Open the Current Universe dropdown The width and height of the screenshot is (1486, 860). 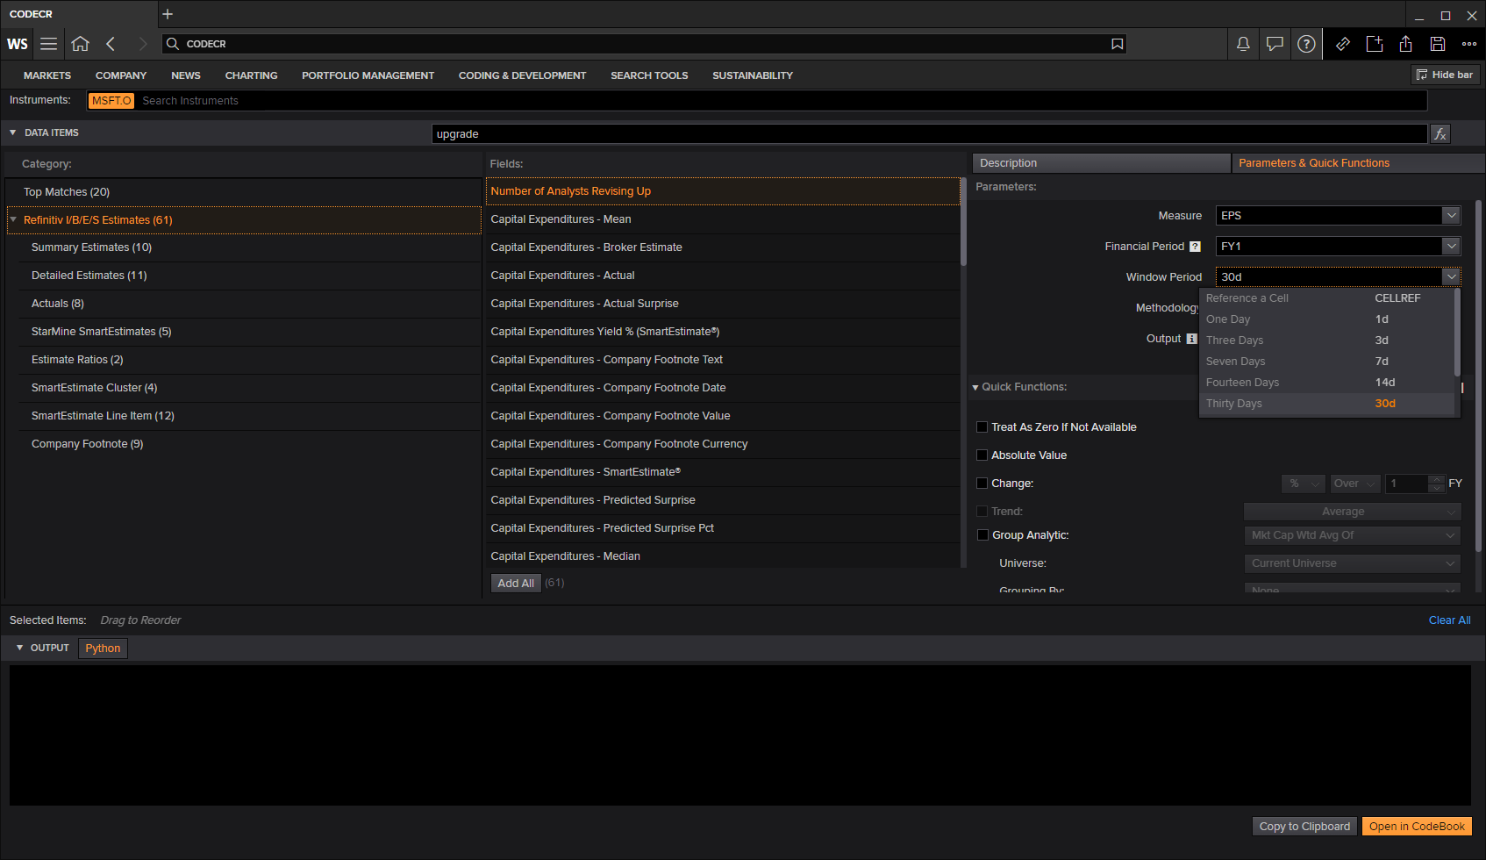1353,563
